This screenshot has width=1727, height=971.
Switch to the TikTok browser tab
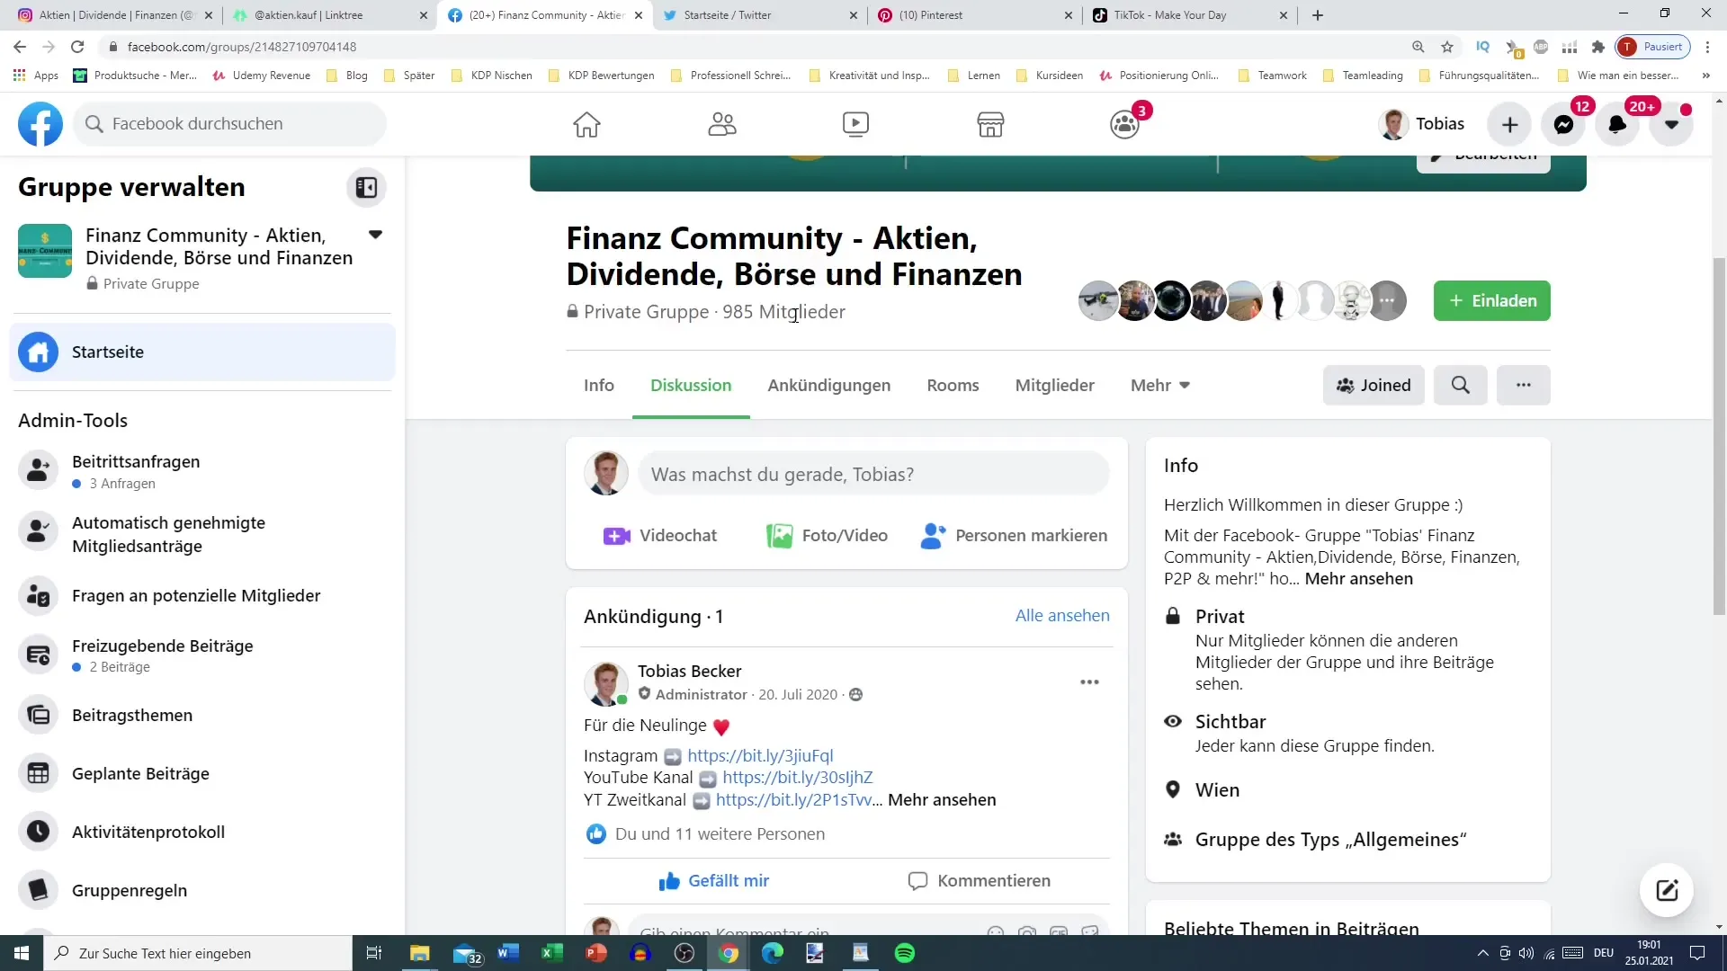coord(1188,15)
